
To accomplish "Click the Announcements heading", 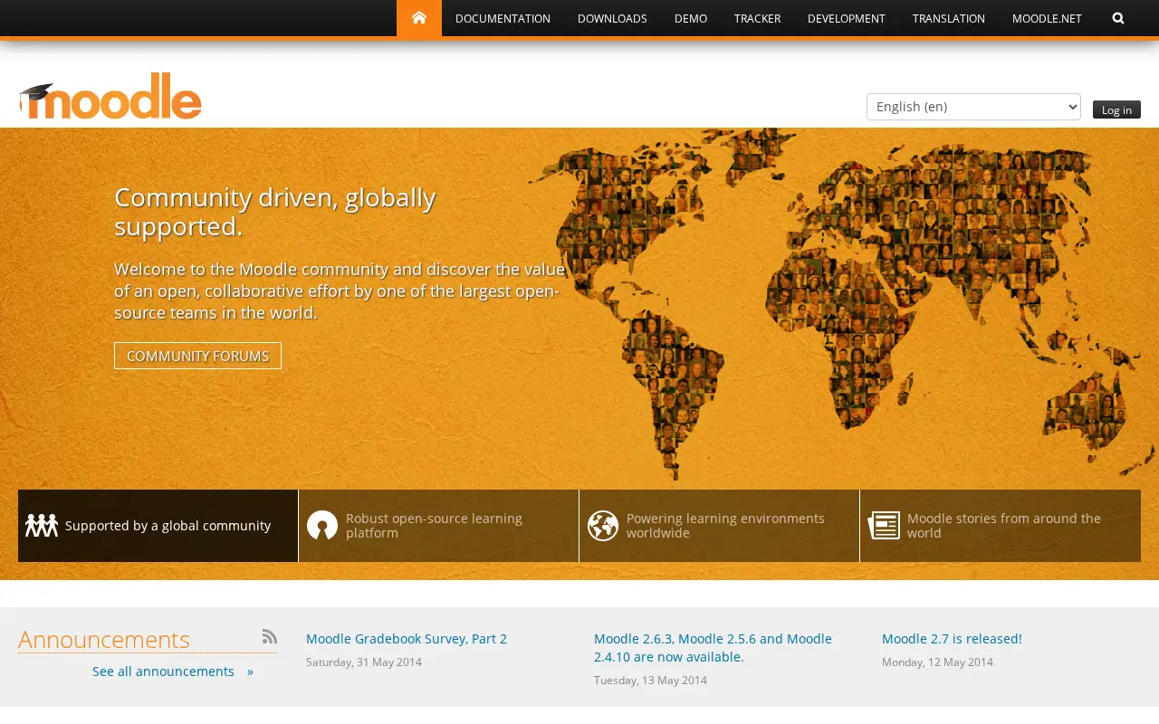I will (x=104, y=639).
